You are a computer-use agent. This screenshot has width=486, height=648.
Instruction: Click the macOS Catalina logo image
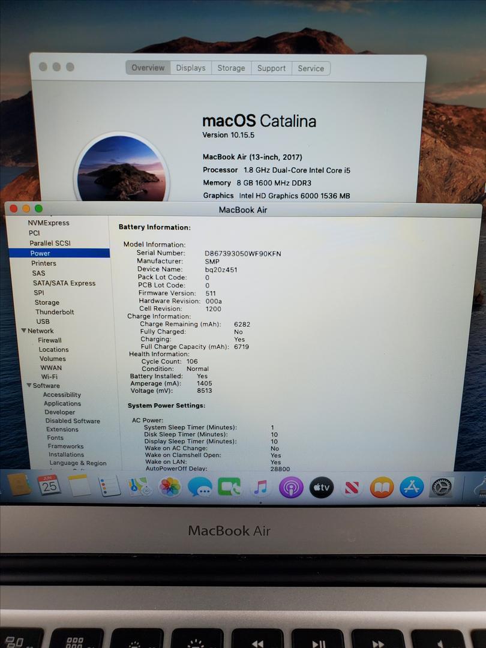click(x=121, y=168)
